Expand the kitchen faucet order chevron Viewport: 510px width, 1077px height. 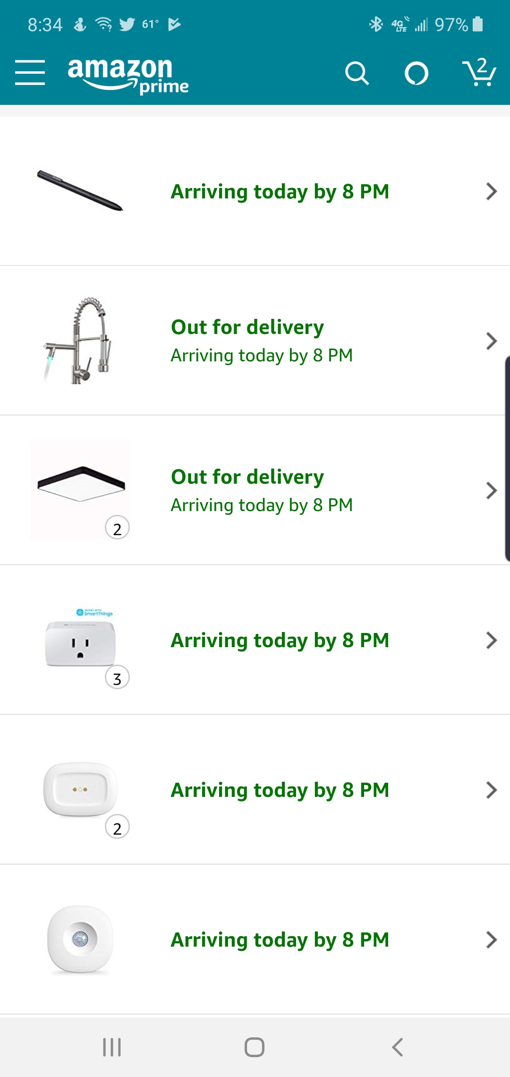491,341
